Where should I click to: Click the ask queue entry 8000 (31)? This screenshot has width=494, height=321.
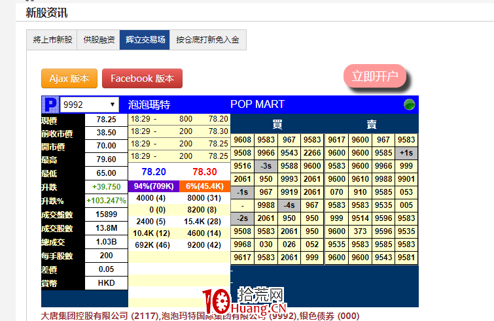pos(204,198)
